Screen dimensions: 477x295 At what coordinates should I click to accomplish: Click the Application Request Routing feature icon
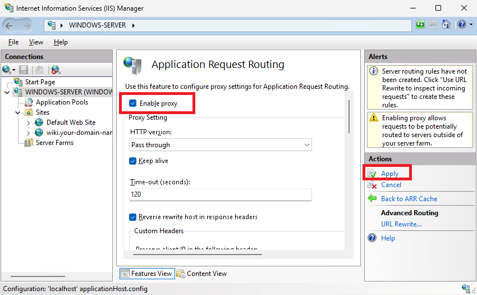tap(132, 65)
